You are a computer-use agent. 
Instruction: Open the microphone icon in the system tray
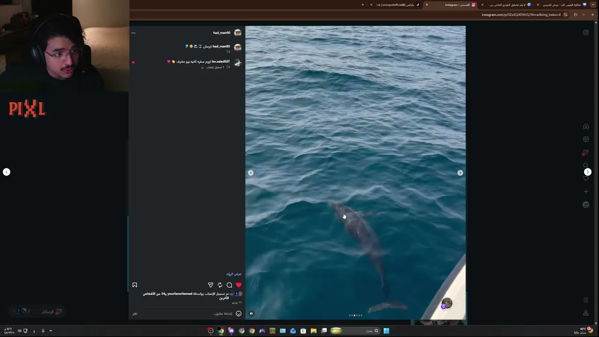tap(43, 331)
